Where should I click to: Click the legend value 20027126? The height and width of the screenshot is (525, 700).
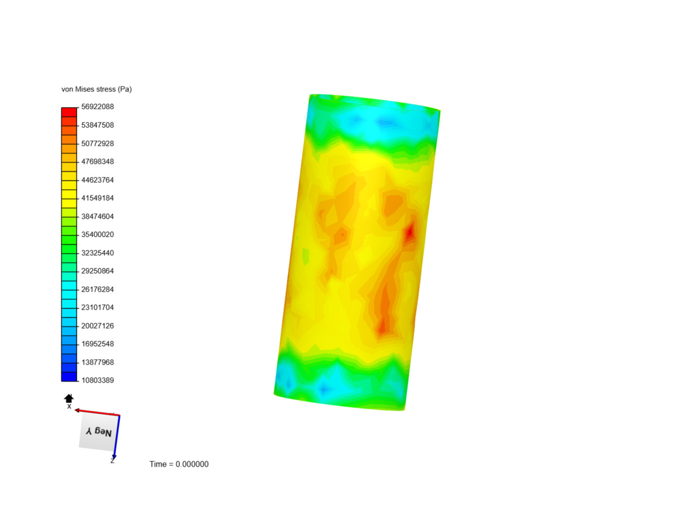point(98,326)
